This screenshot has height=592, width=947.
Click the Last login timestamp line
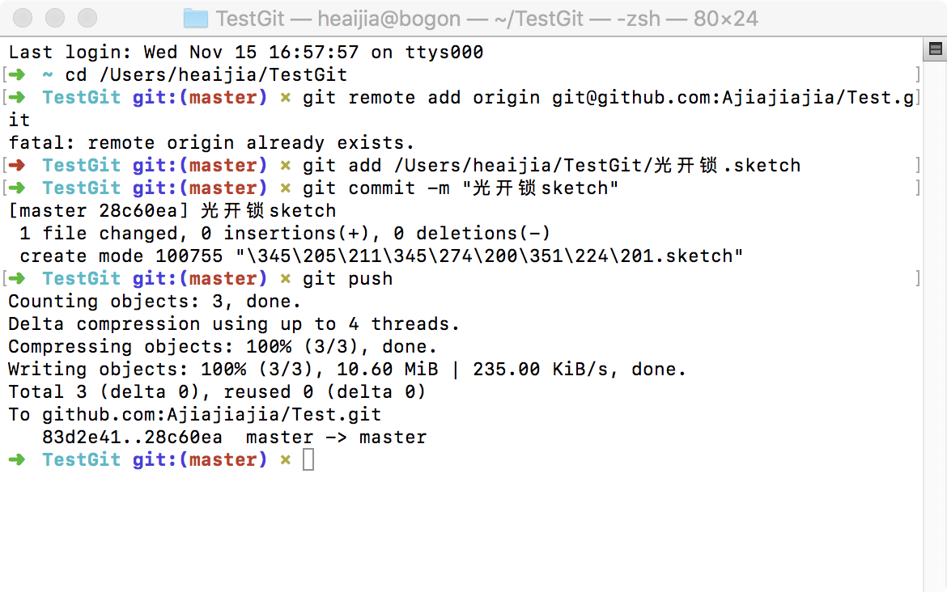click(246, 53)
